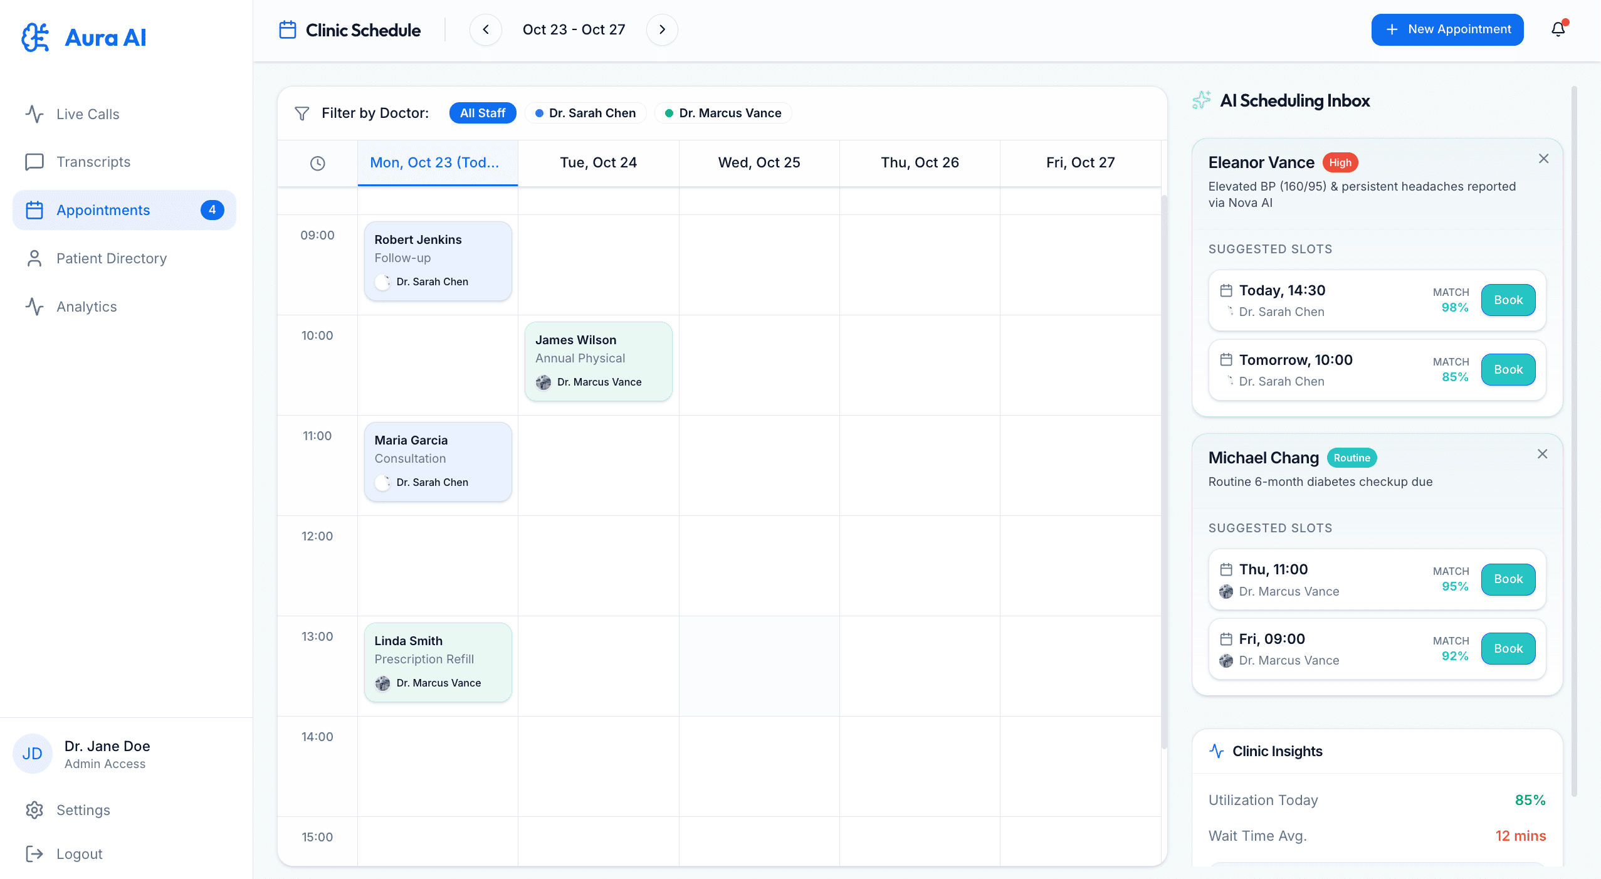Click New Appointment button
Screen dimensions: 1601x879
point(1447,29)
